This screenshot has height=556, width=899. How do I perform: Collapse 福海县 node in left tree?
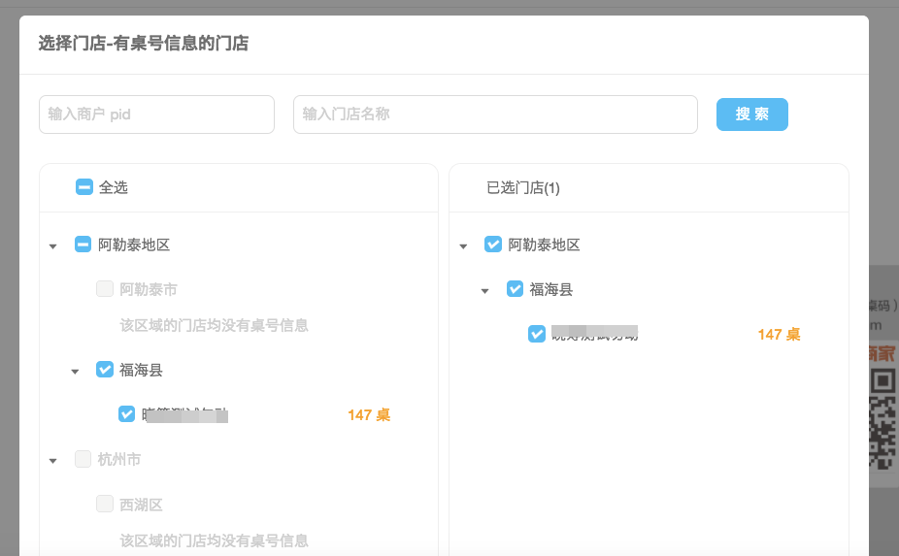pos(75,371)
